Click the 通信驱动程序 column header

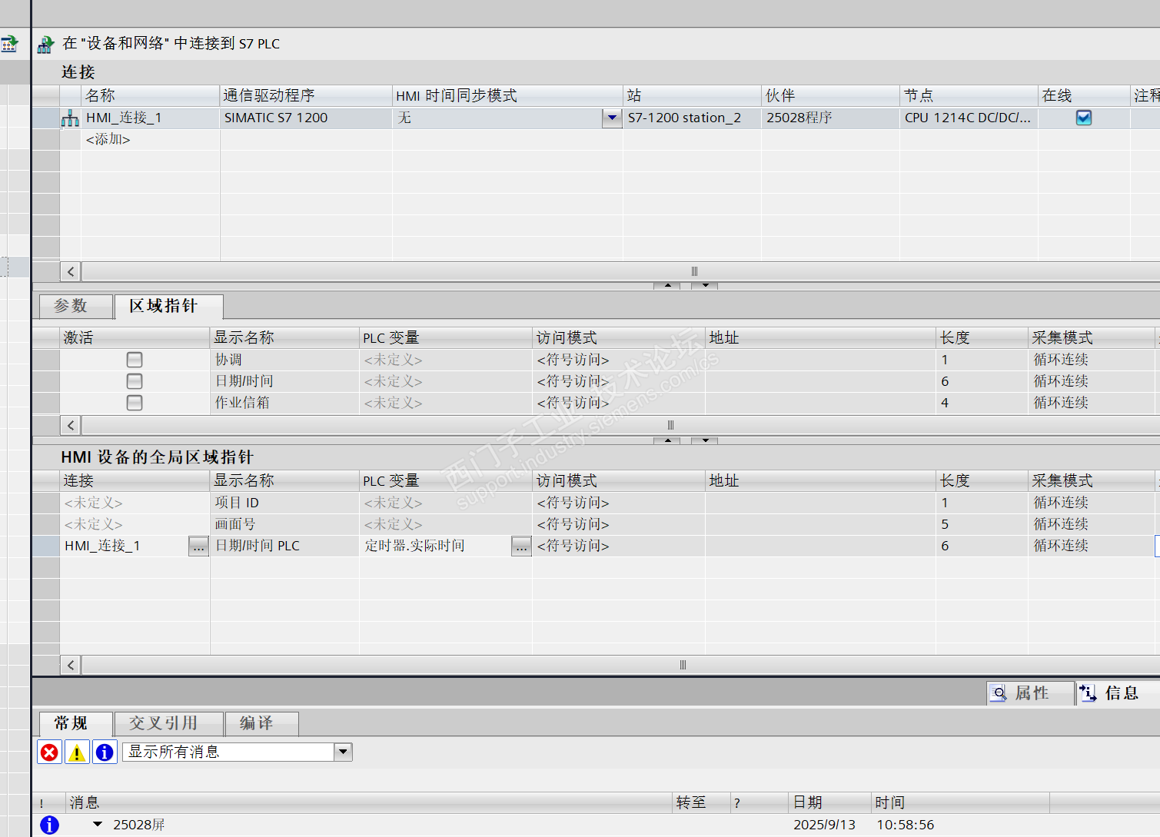tap(306, 96)
